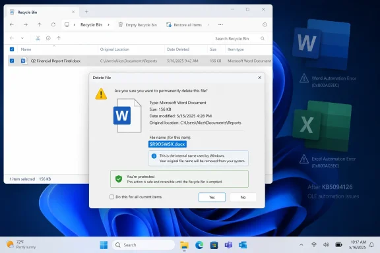The height and width of the screenshot is (253, 380).
Task: Show hidden icons in system tray
Action: [x=301, y=245]
